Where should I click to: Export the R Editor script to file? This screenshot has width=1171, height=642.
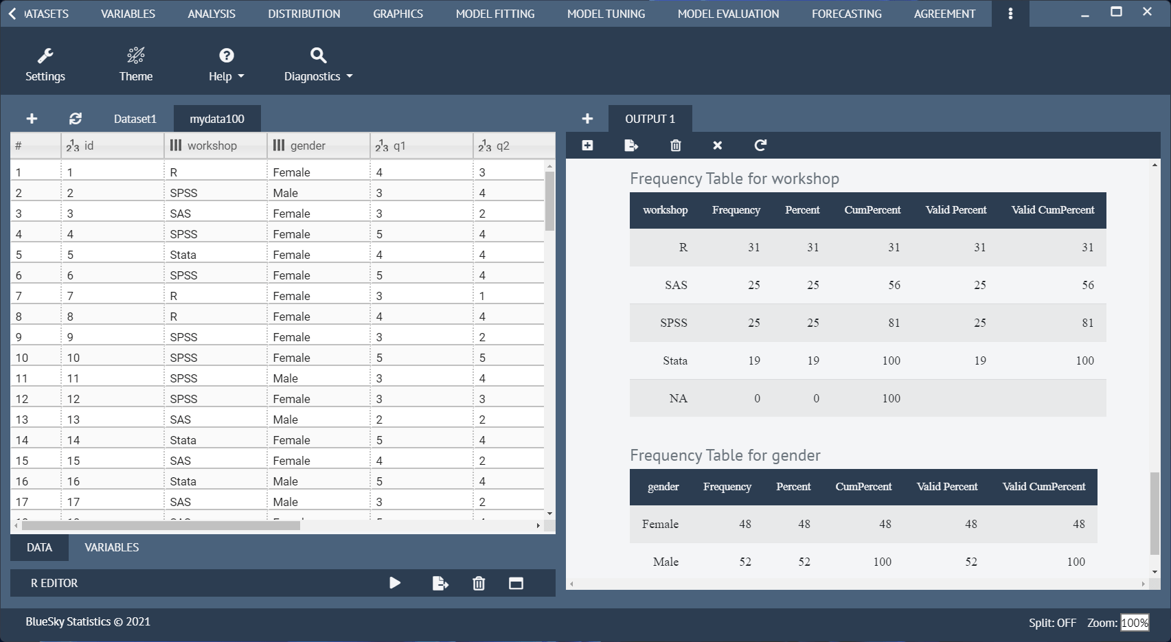point(440,583)
